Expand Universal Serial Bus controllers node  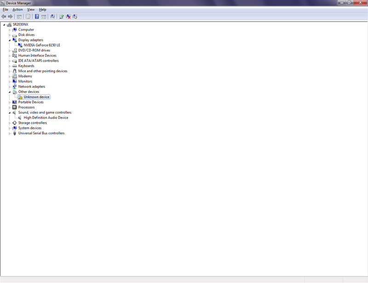coord(10,133)
